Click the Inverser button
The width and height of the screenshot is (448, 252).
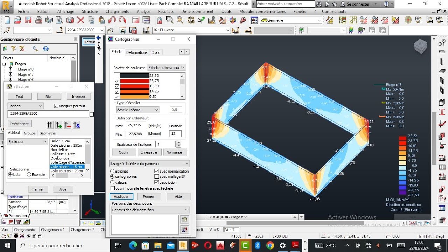point(79,97)
